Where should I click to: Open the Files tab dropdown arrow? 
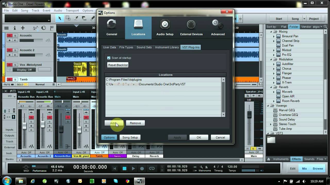tap(325, 159)
